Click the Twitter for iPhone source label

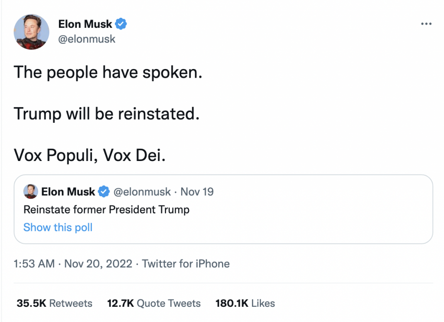point(186,263)
